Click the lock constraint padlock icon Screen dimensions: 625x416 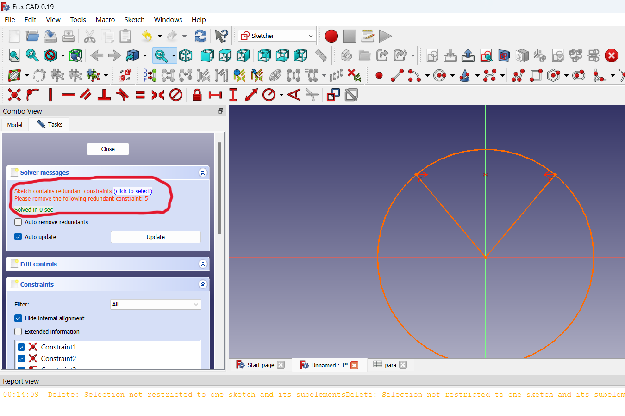197,95
